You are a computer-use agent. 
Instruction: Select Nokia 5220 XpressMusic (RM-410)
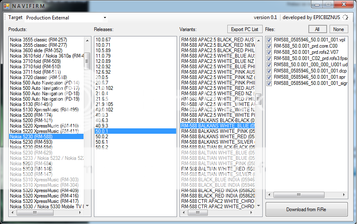point(46,126)
